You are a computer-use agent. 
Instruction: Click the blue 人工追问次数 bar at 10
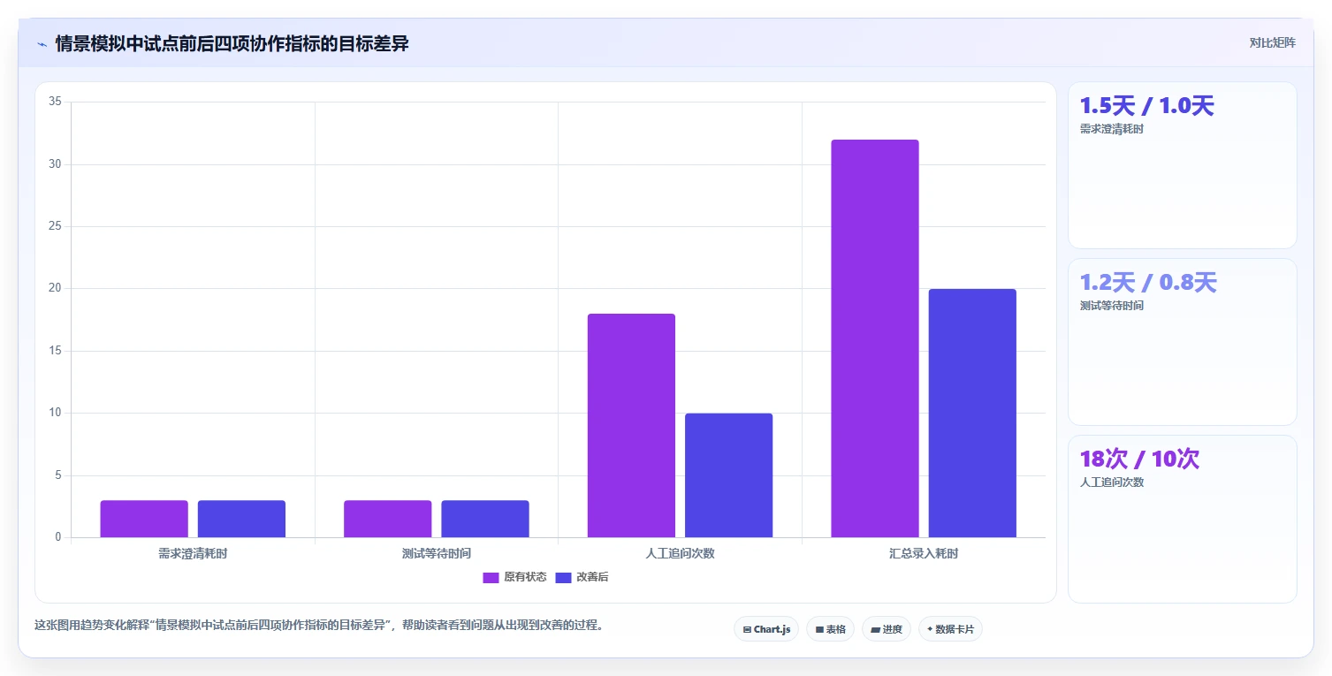tap(728, 475)
